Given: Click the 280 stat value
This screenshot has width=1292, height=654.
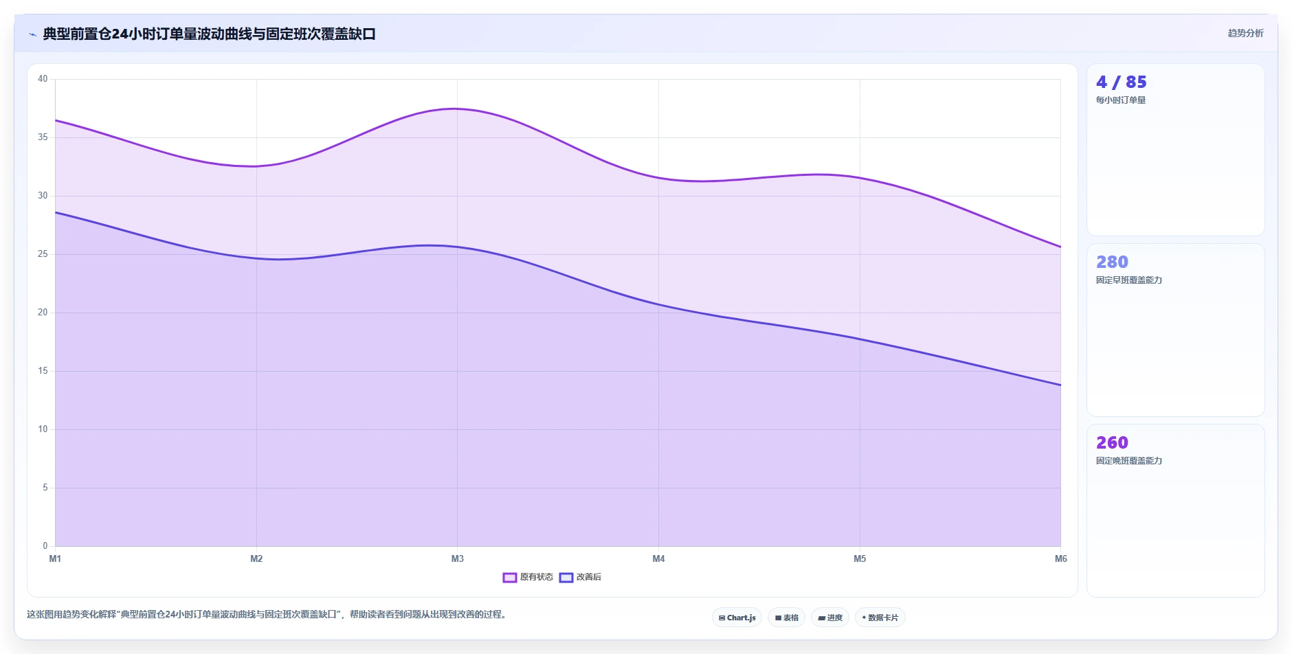Looking at the screenshot, I should point(1112,262).
